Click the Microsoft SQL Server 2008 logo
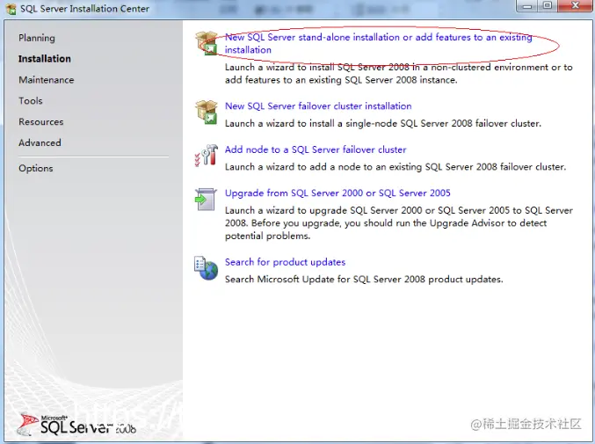 [77, 425]
